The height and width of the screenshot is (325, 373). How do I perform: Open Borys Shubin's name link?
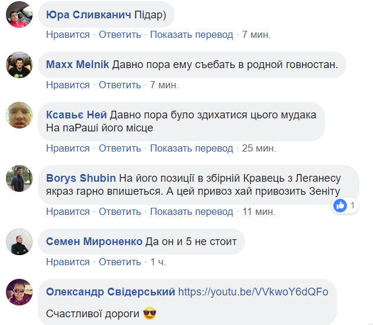(81, 178)
